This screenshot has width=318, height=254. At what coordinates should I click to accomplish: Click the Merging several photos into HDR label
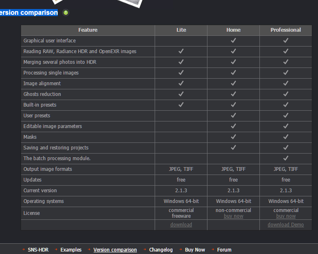click(60, 62)
